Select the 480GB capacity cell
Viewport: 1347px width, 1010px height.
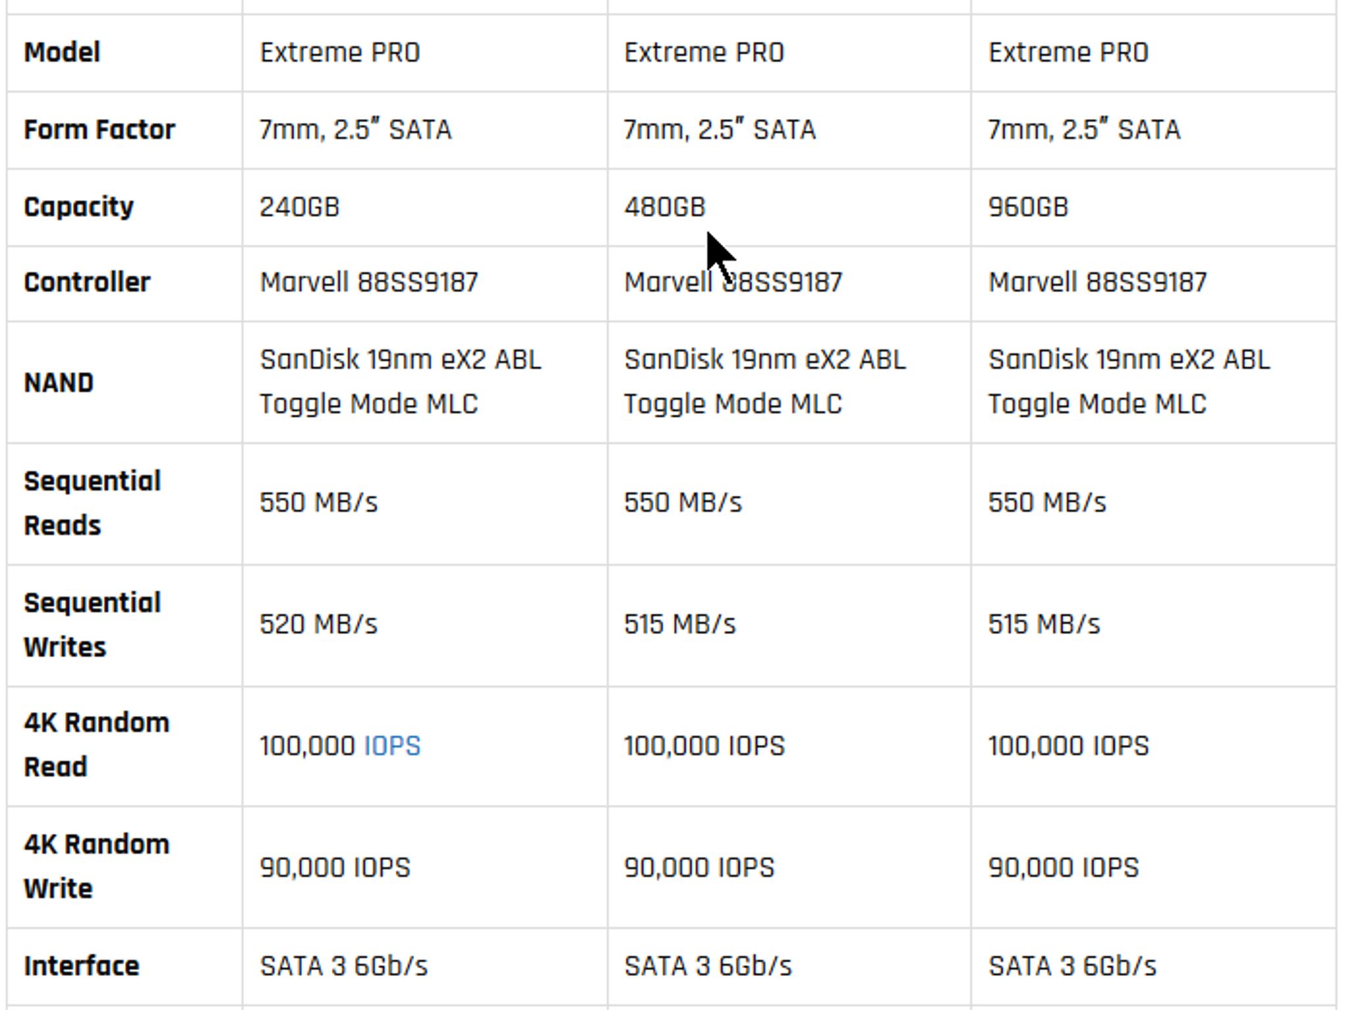coord(664,207)
